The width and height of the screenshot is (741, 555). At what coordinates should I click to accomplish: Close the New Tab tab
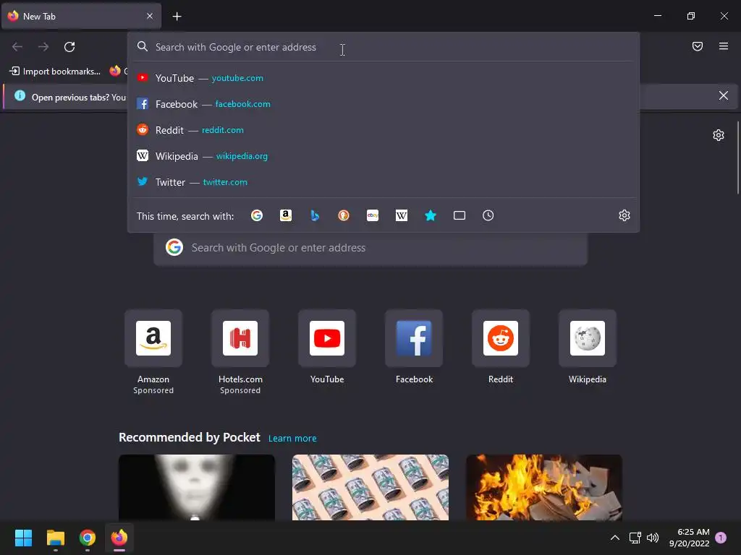click(x=150, y=16)
